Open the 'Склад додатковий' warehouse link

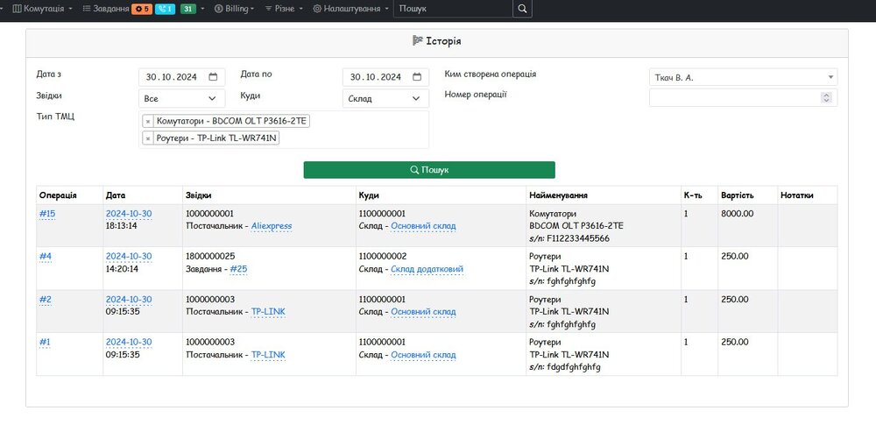pos(427,269)
